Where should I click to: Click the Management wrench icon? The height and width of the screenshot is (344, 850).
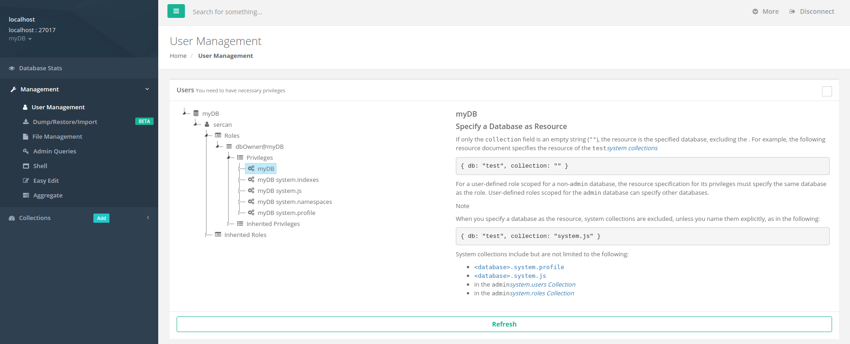[x=13, y=90]
